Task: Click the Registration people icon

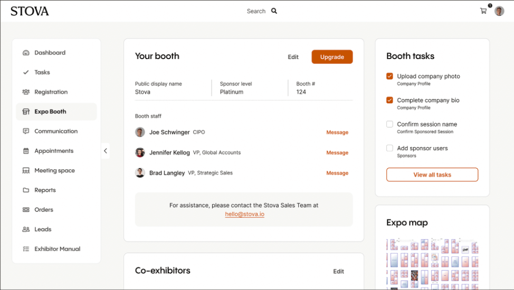Action: [x=26, y=92]
